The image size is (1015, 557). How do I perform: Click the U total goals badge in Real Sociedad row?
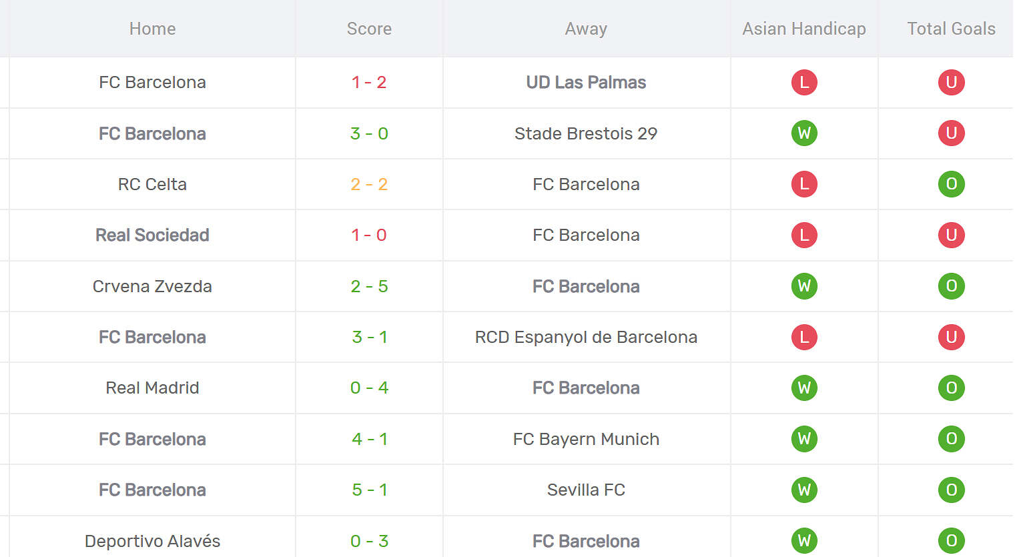[x=951, y=235]
